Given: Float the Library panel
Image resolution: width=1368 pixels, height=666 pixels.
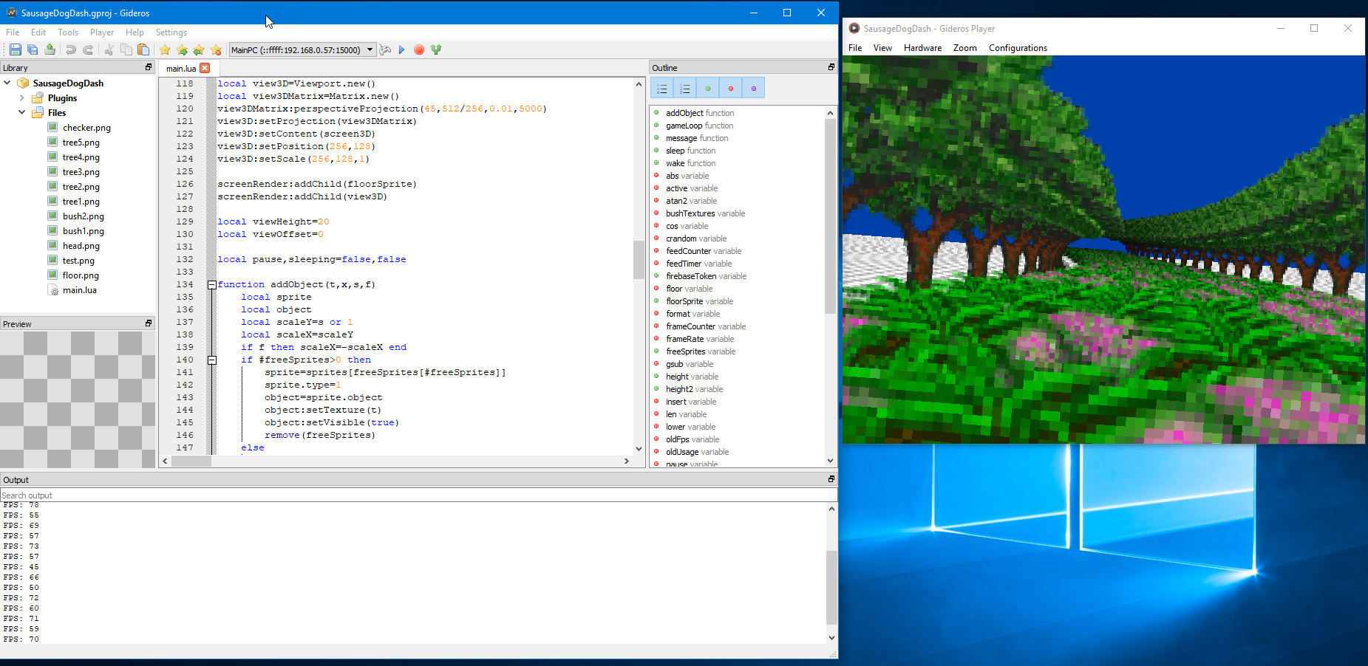Looking at the screenshot, I should [149, 67].
